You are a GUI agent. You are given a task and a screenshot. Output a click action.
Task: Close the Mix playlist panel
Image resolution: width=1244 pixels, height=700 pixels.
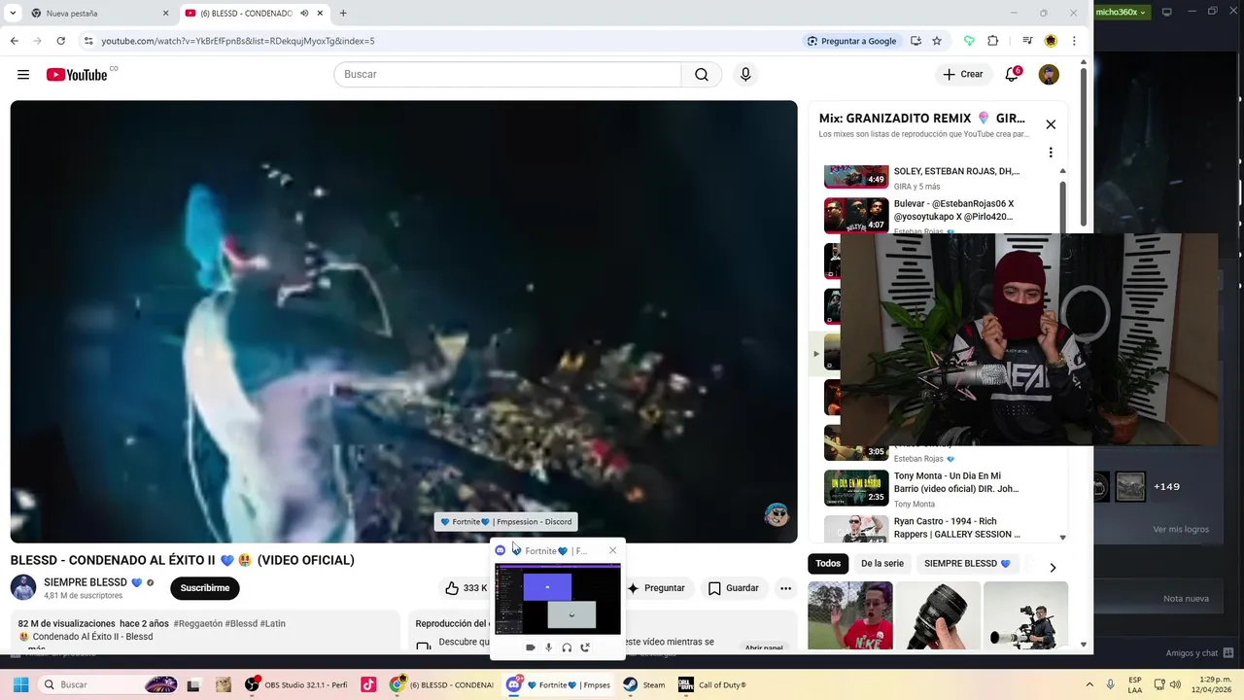pyautogui.click(x=1051, y=124)
